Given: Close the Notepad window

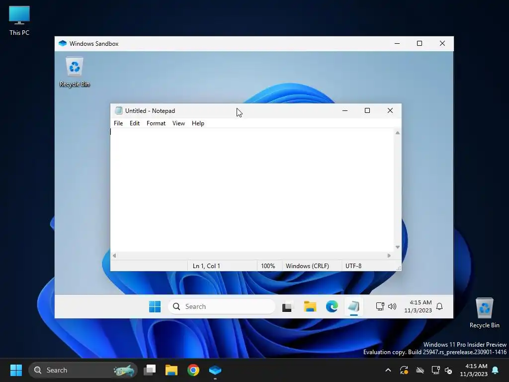Looking at the screenshot, I should (x=390, y=110).
